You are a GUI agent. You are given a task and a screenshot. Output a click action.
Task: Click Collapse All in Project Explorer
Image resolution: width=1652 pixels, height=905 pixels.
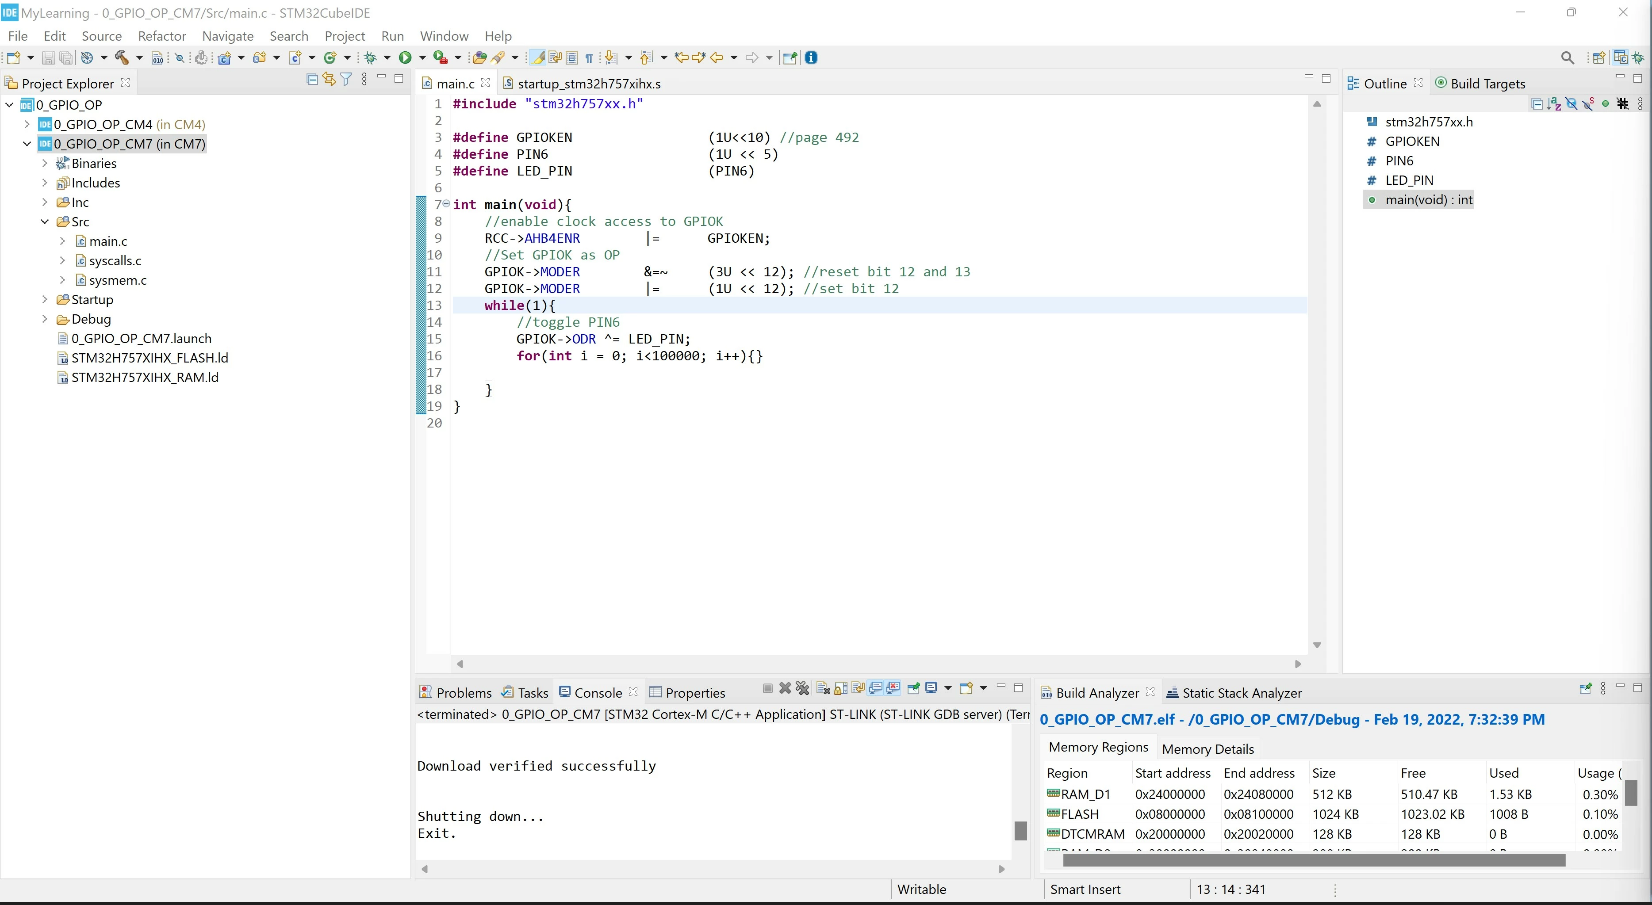(x=312, y=80)
